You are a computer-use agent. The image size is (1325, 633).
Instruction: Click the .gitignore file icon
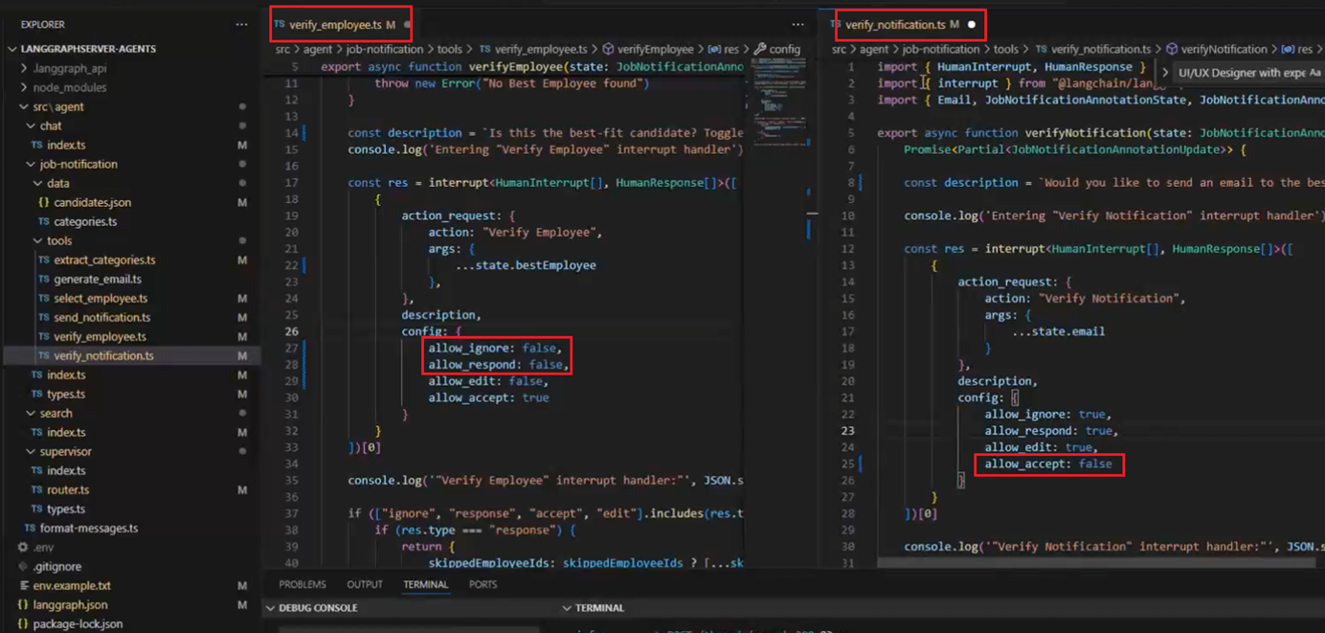tap(23, 566)
